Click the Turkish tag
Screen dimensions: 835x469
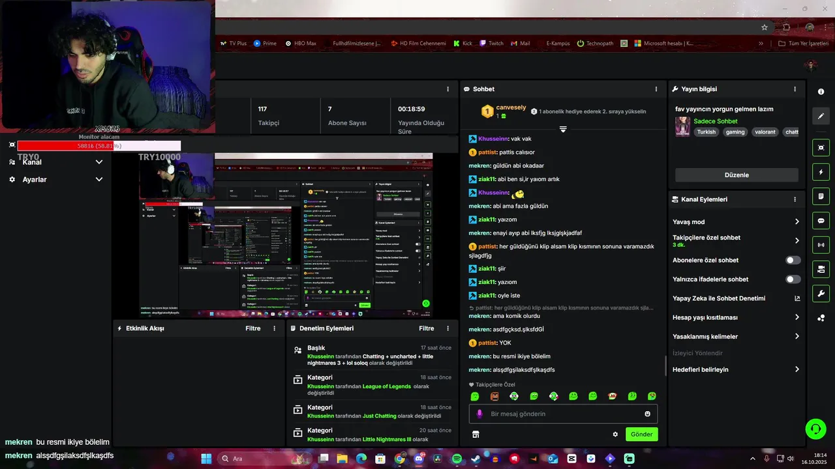pos(706,132)
